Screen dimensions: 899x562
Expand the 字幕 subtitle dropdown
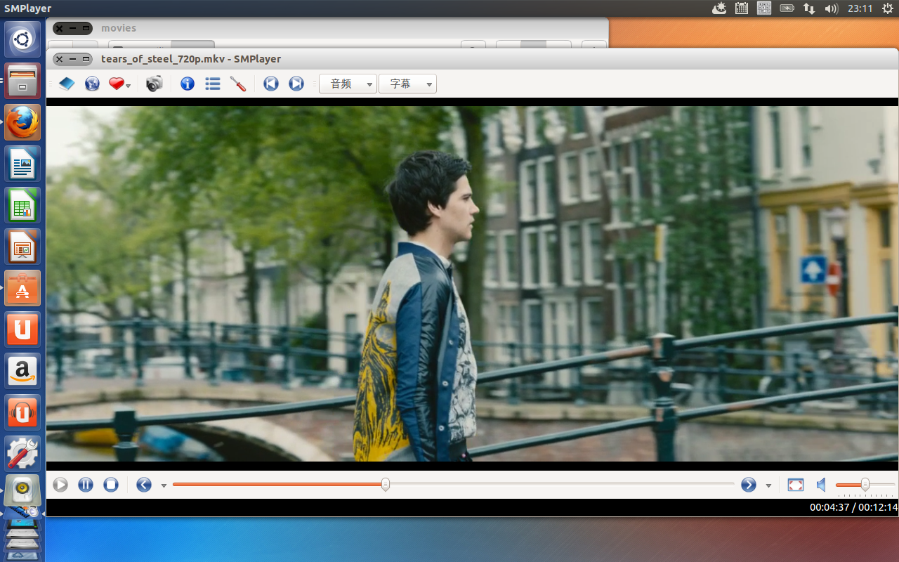click(407, 84)
